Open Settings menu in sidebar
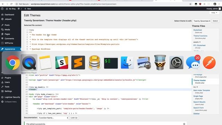 pos(8,91)
